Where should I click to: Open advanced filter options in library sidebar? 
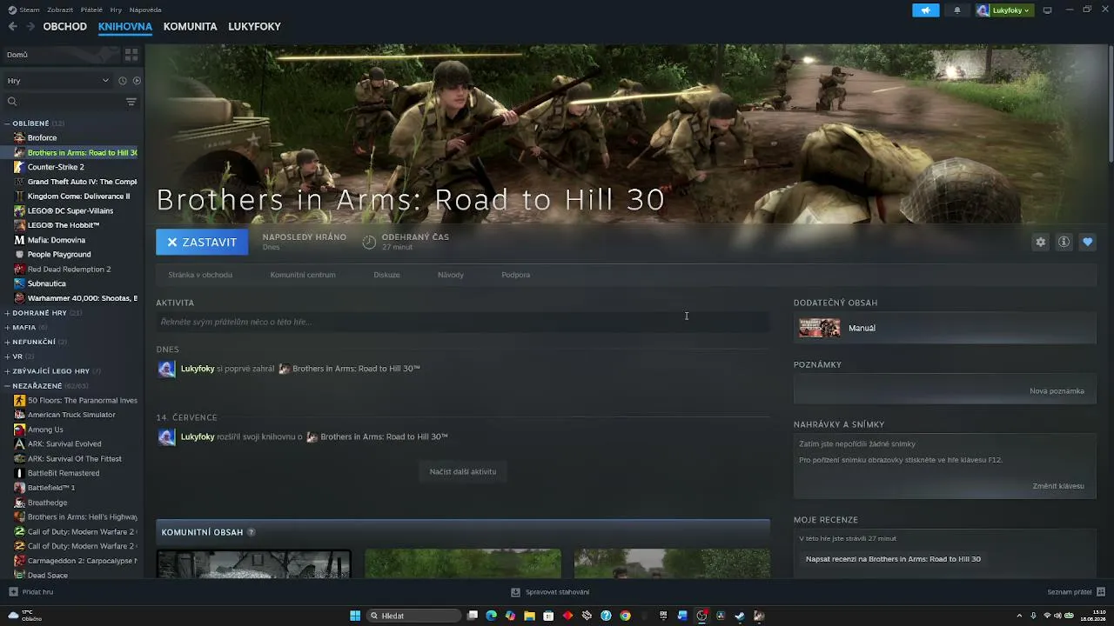tap(131, 102)
